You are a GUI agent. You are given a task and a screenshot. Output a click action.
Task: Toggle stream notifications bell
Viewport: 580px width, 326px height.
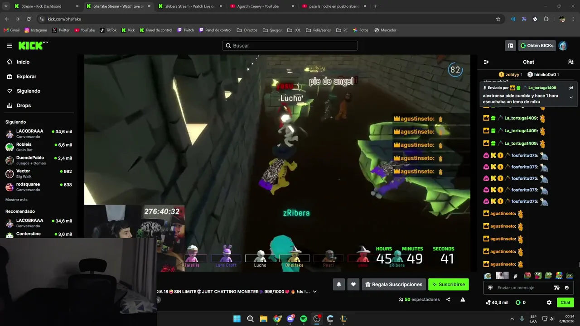pyautogui.click(x=338, y=284)
